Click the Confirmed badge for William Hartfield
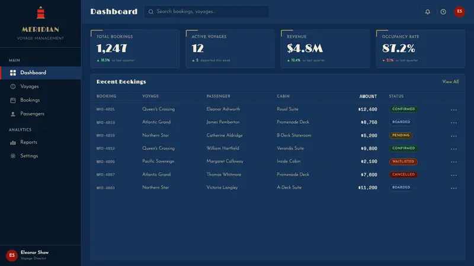The width and height of the screenshot is (474, 266). 403,148
